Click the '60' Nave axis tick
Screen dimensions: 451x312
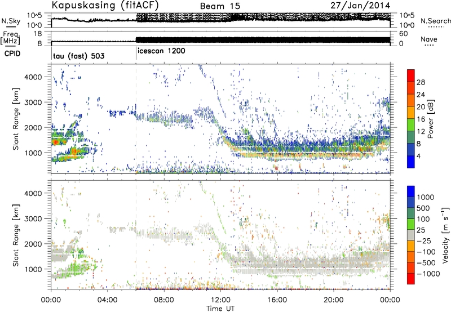404,34
